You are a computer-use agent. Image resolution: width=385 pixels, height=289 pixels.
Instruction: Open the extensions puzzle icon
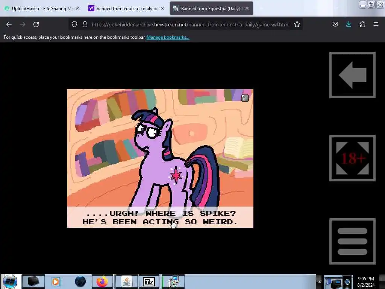point(362,24)
